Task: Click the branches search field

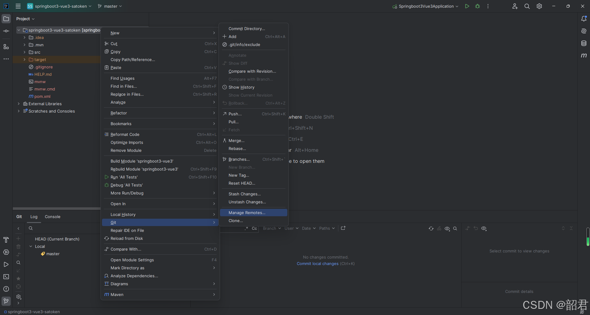Action: [63, 228]
